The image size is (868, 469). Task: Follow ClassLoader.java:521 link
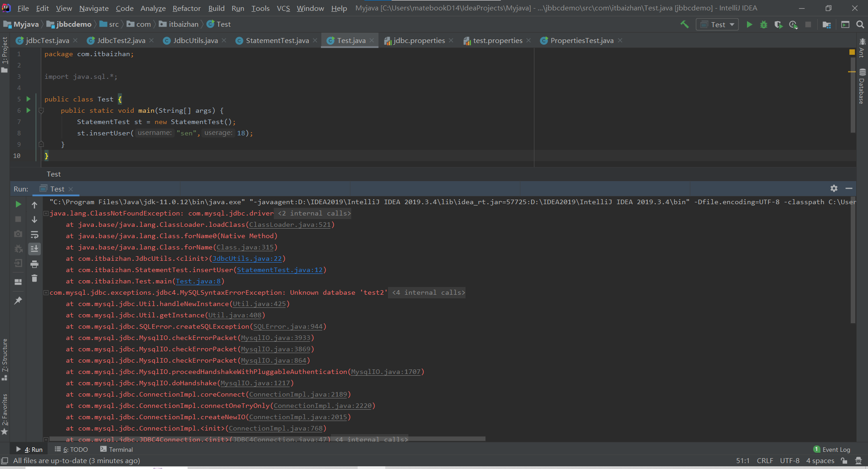[290, 225]
